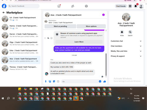Open Darren - 2 beds conversation
The image size is (147, 110).
pos(21,35)
